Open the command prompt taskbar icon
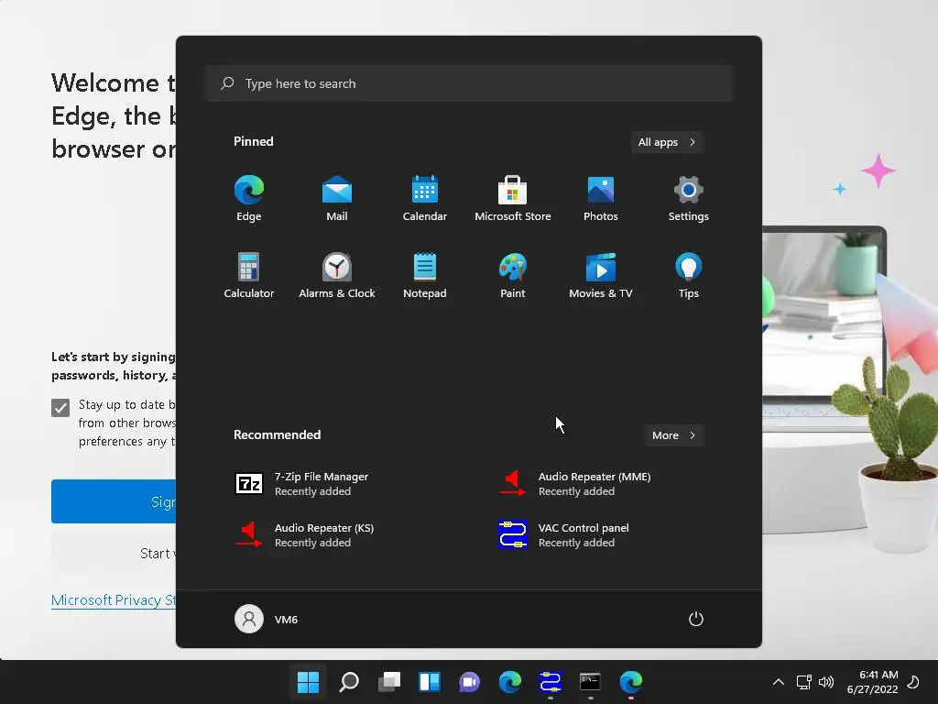This screenshot has height=704, width=938. coord(591,682)
